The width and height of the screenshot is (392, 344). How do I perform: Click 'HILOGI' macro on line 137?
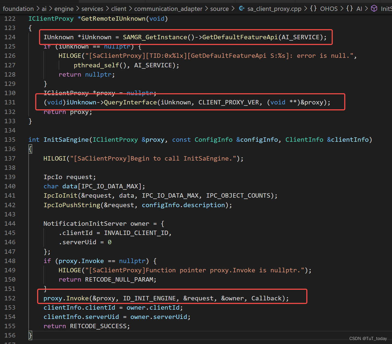[x=55, y=159]
